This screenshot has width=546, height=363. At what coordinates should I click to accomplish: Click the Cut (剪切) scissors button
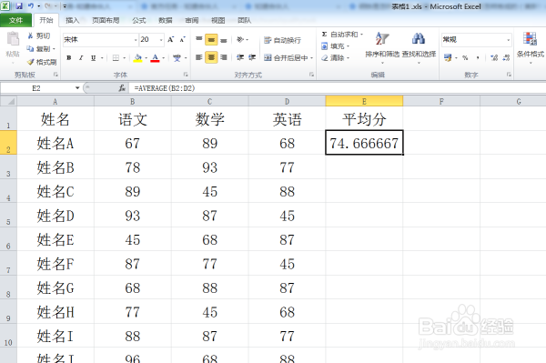(38, 35)
